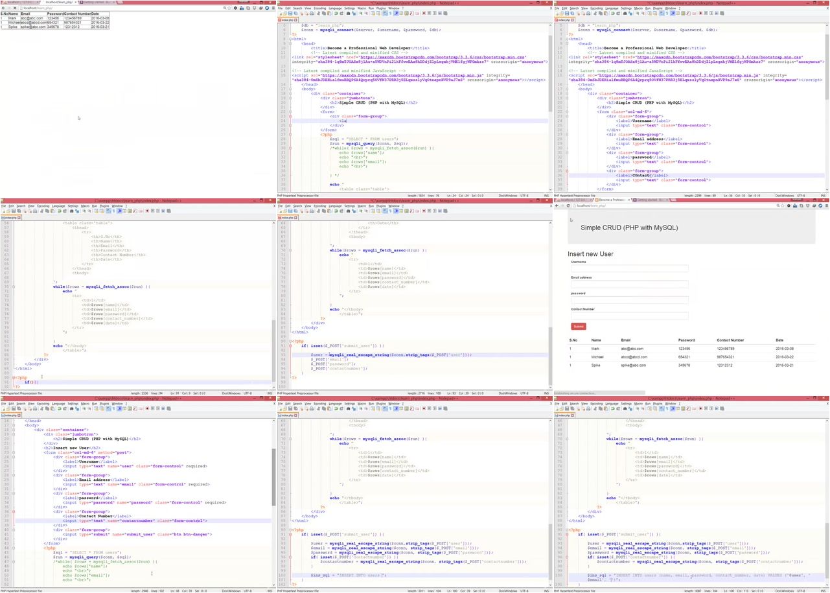
Task: Collapse the <html> fold marker in window with length 1854
Action: [x=290, y=39]
